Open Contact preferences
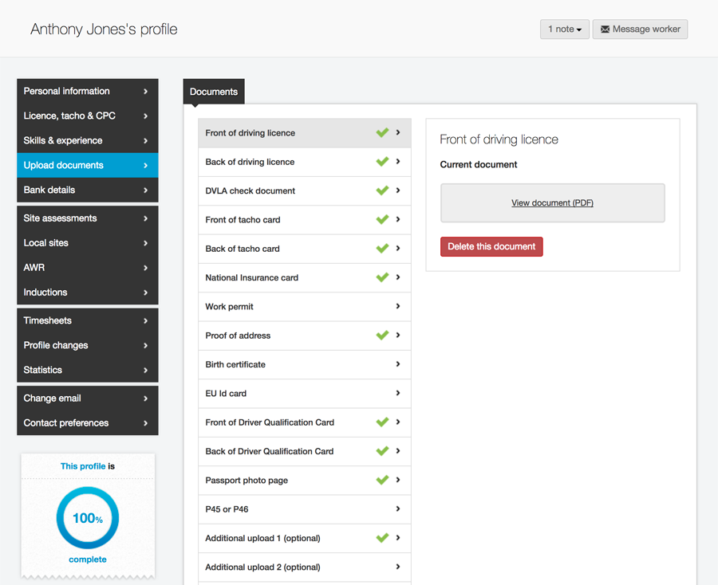The image size is (718, 585). pyautogui.click(x=88, y=423)
